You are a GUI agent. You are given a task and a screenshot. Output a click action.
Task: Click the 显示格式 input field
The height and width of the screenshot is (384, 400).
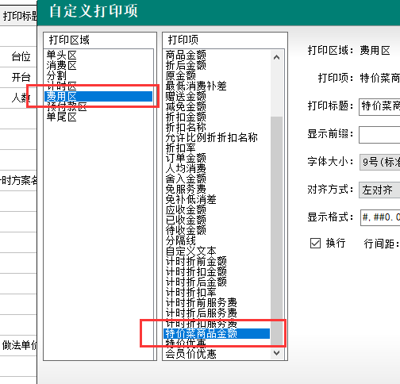tap(380, 217)
